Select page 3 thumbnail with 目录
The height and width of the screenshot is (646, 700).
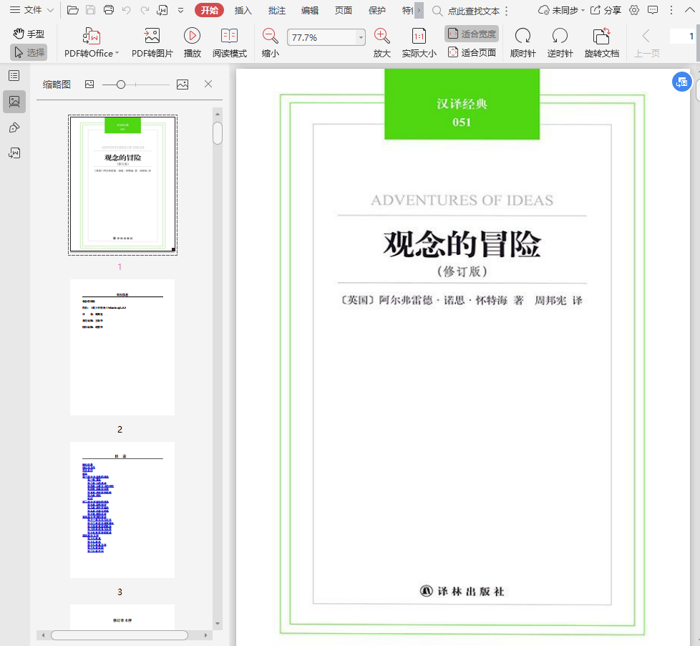[122, 510]
